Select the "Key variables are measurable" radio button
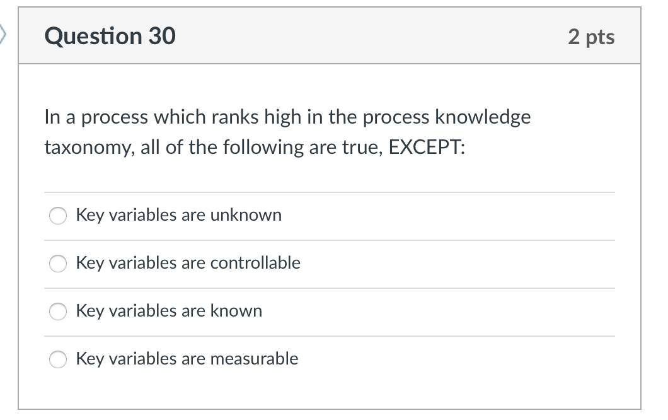 pos(57,359)
